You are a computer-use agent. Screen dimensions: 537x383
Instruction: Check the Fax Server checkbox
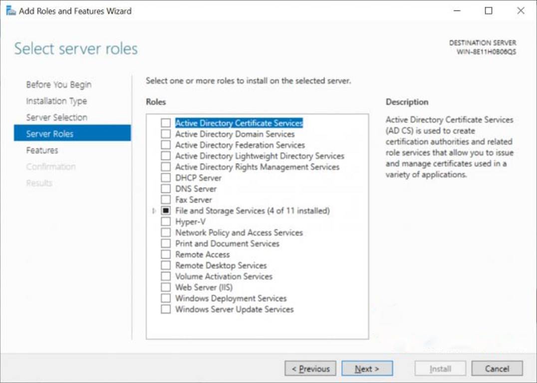point(166,199)
